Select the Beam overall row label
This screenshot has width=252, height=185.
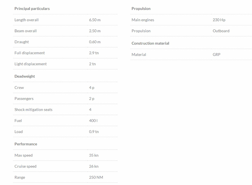click(x=26, y=31)
